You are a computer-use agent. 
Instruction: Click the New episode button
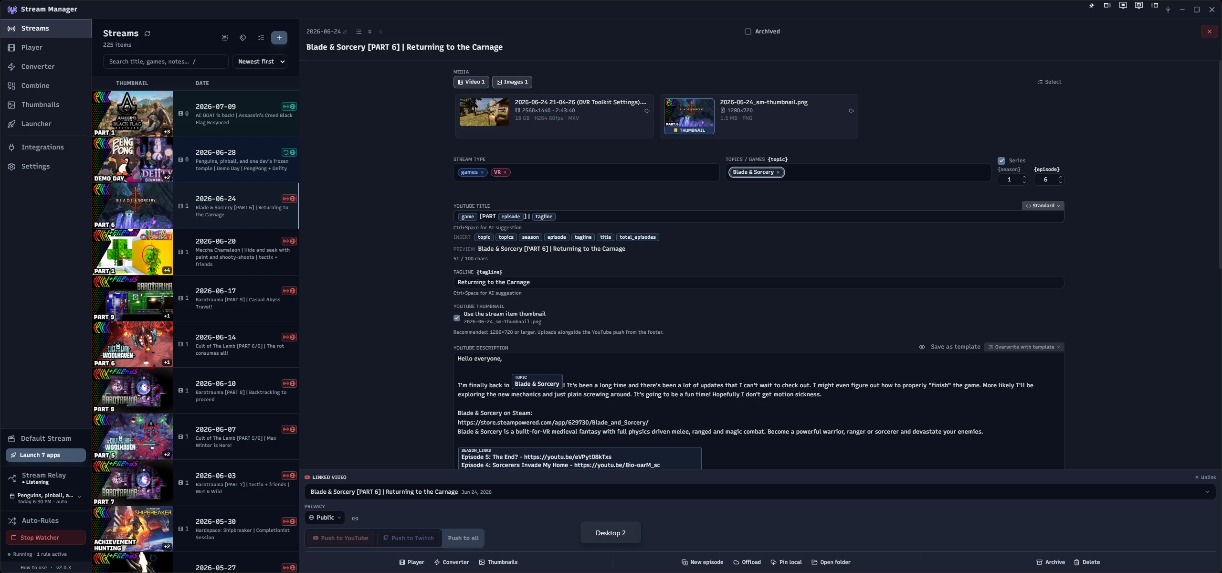(702, 562)
